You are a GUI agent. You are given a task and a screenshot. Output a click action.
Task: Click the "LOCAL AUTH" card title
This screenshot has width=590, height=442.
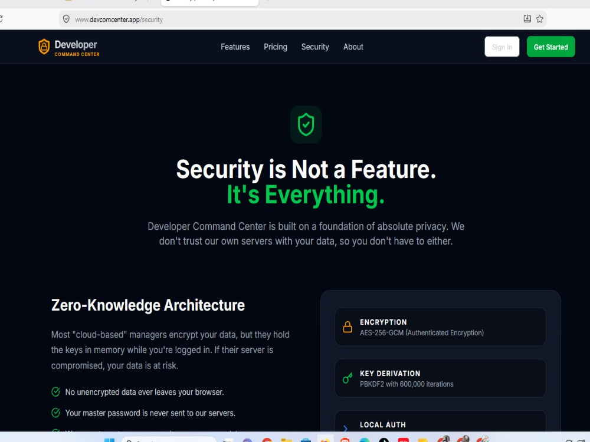click(383, 425)
